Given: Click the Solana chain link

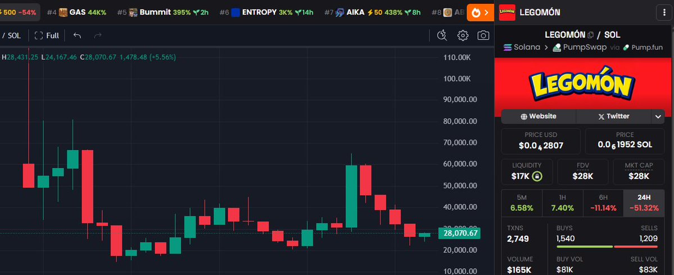Looking at the screenshot, I should 522,47.
